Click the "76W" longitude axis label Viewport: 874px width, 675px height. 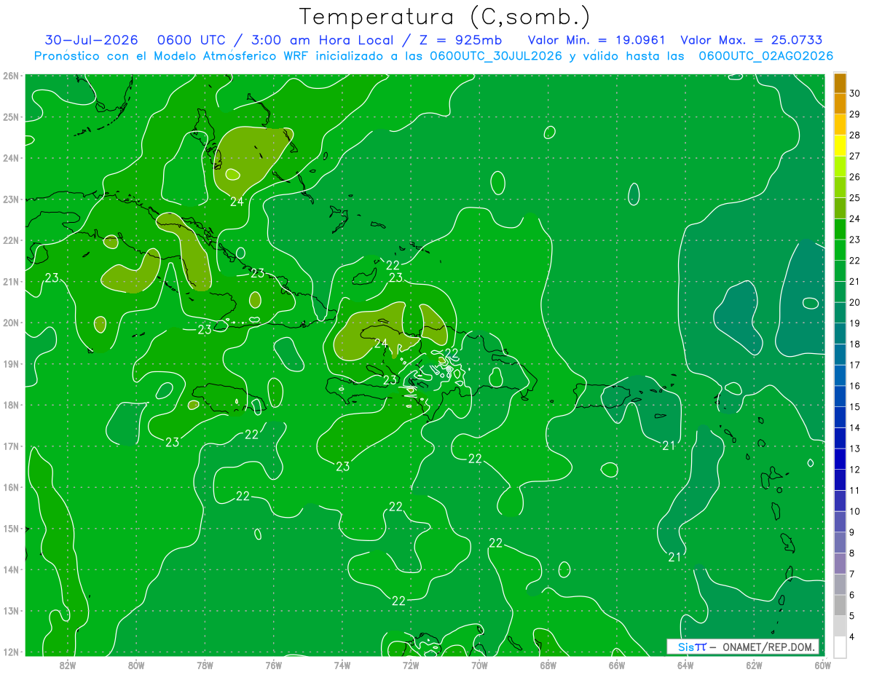[273, 665]
